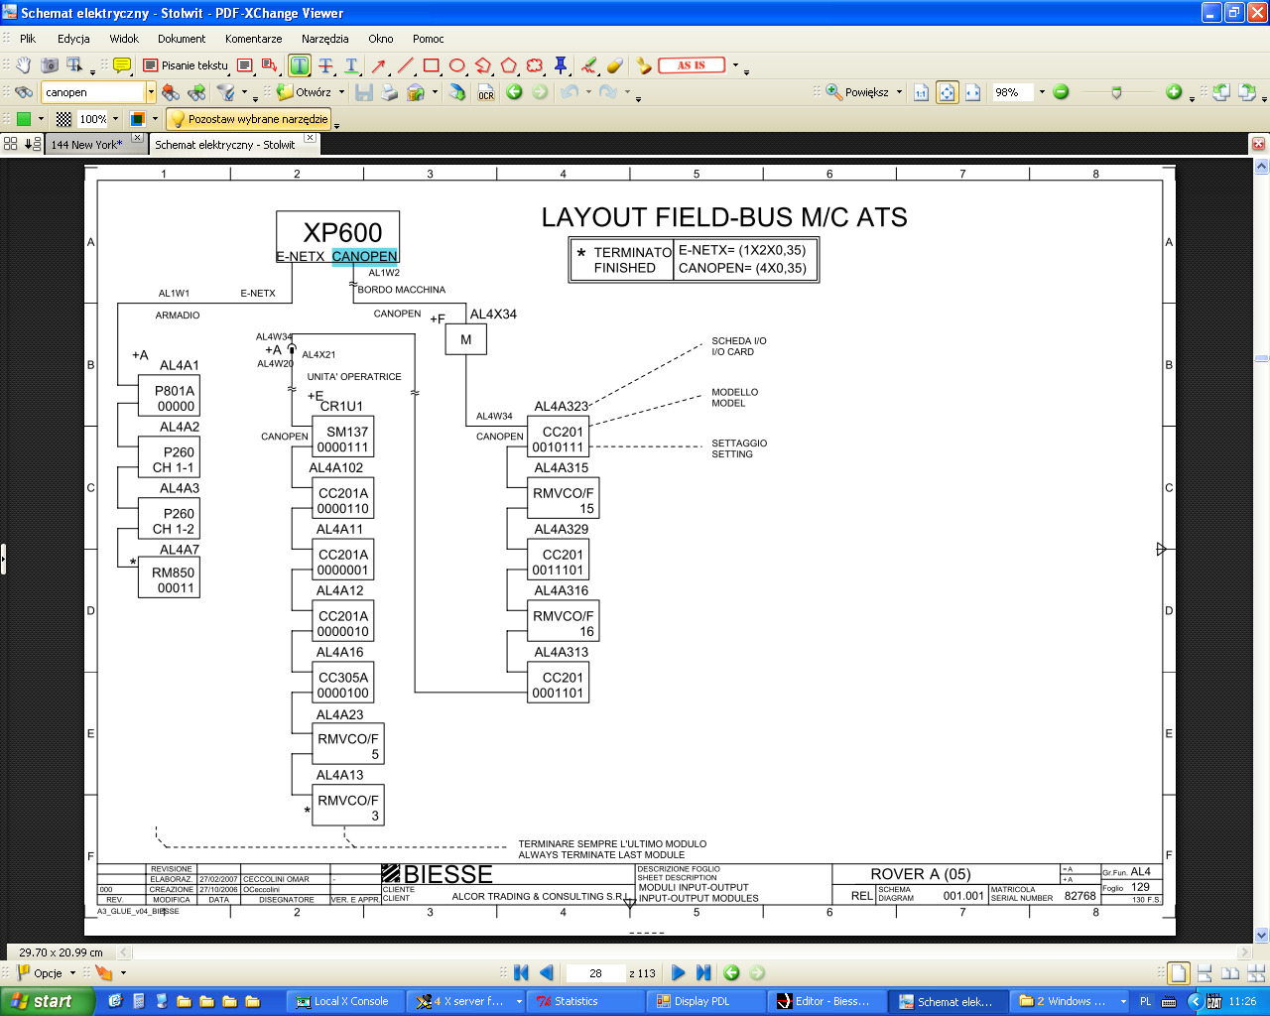The height and width of the screenshot is (1016, 1270).
Task: Print the document
Action: coord(390,92)
